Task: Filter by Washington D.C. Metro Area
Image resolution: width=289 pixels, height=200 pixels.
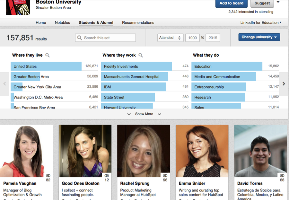Action: point(54,97)
